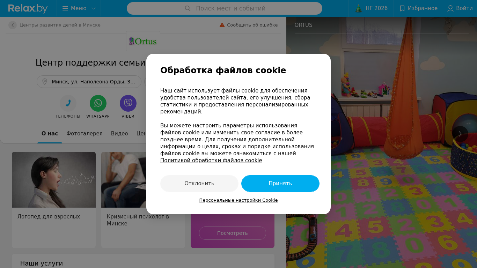Screen dimensions: 477x268
Task: Switch to the Фотогалерея tab
Action: pyautogui.click(x=85, y=134)
